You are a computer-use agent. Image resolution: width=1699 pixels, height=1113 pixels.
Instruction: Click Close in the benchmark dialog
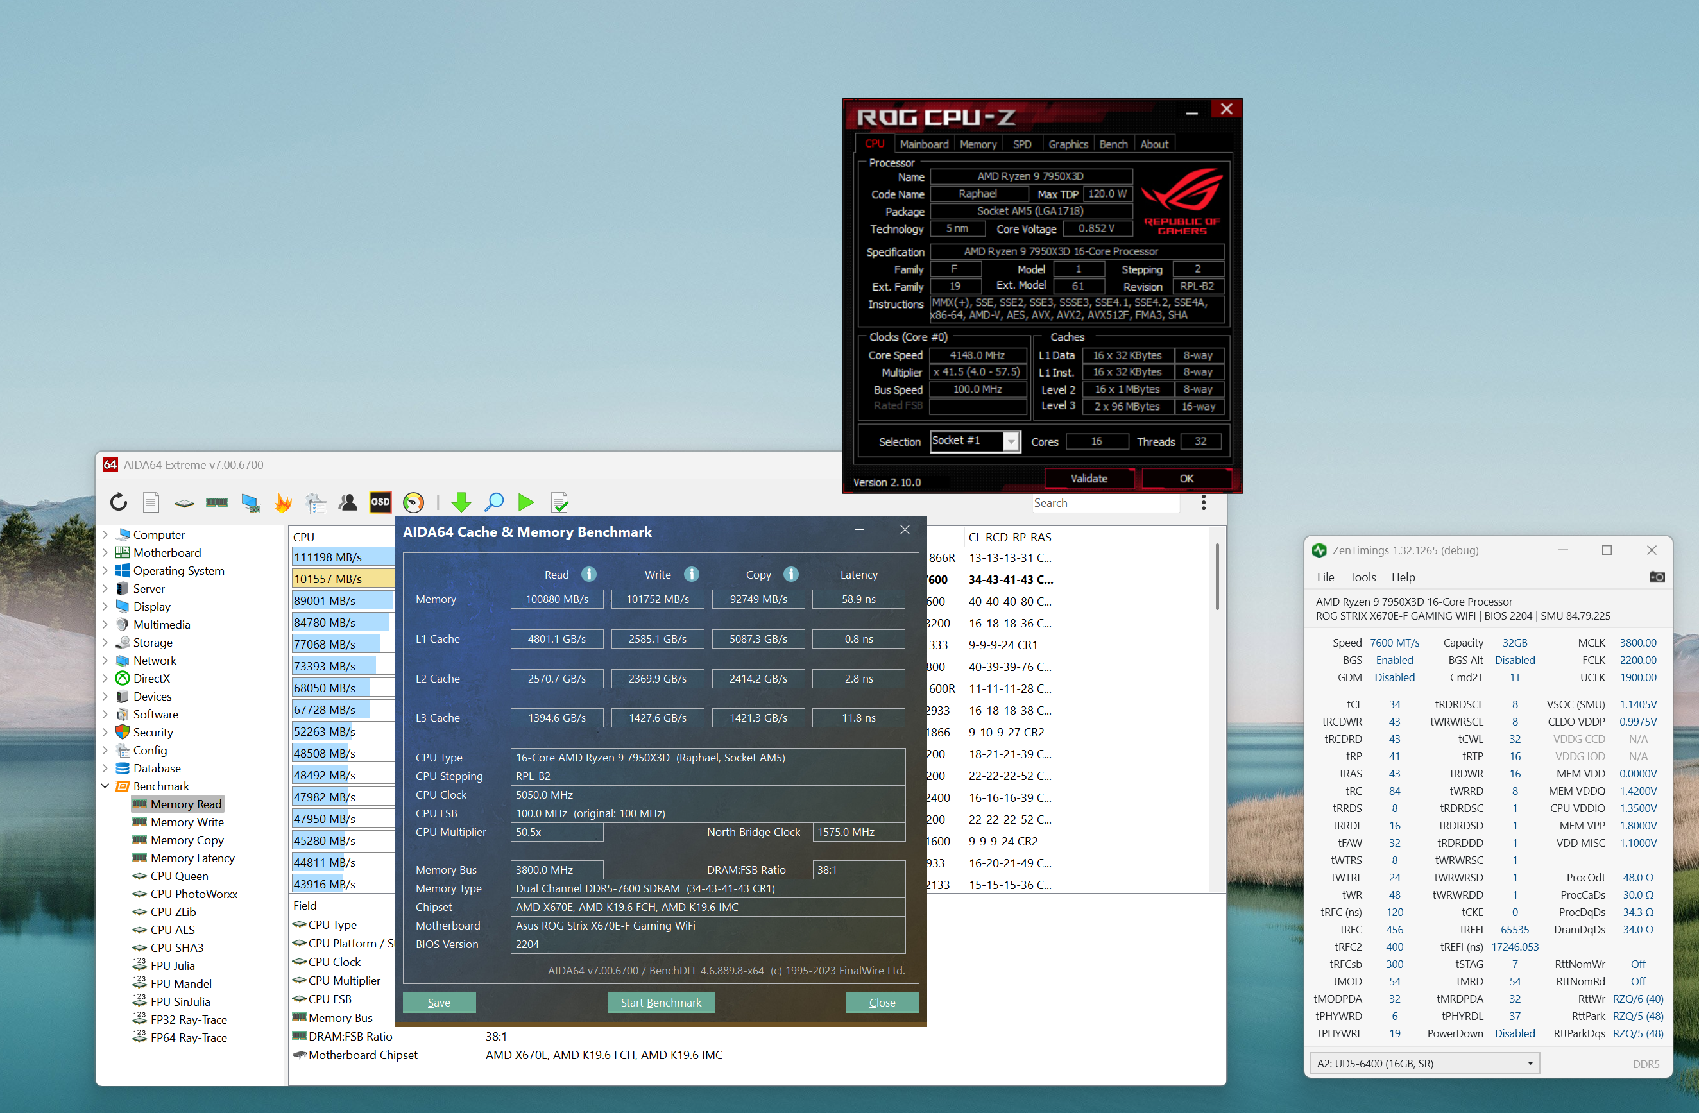pos(882,1003)
